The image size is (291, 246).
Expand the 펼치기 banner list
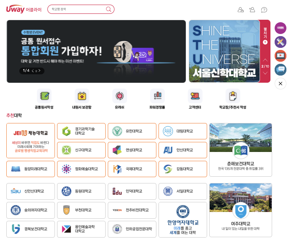point(265,36)
